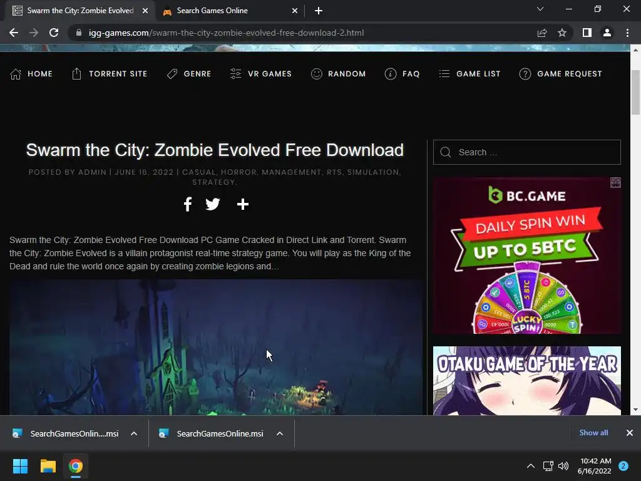This screenshot has width=641, height=481.
Task: Open the TORRENT SITE menu item
Action: tap(118, 74)
